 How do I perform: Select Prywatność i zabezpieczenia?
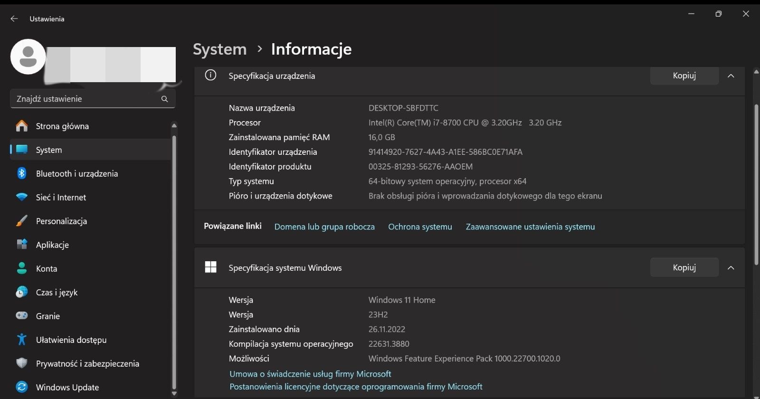point(90,363)
